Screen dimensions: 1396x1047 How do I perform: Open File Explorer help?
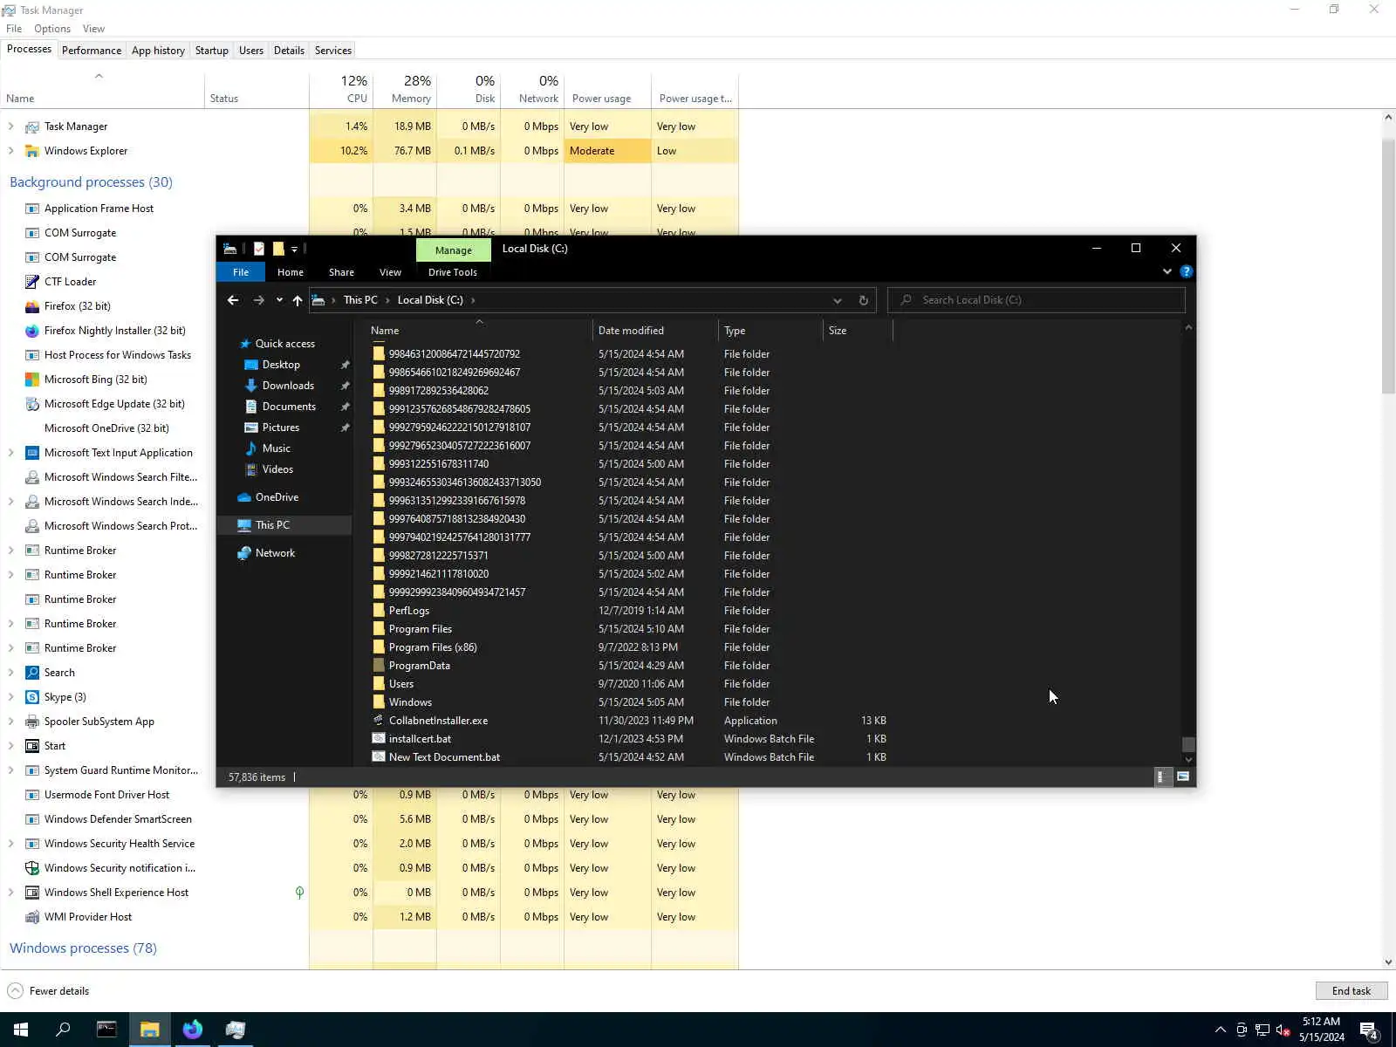[x=1186, y=271]
